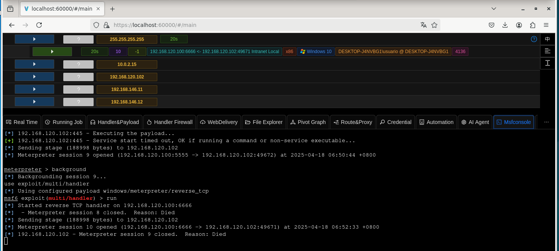Open the File Explorer tab
559x251 pixels.
click(x=264, y=122)
